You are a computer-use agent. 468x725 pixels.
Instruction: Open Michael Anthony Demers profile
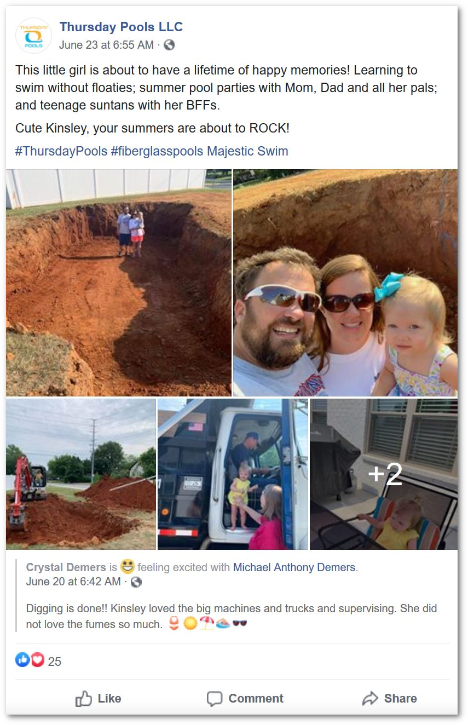(294, 567)
